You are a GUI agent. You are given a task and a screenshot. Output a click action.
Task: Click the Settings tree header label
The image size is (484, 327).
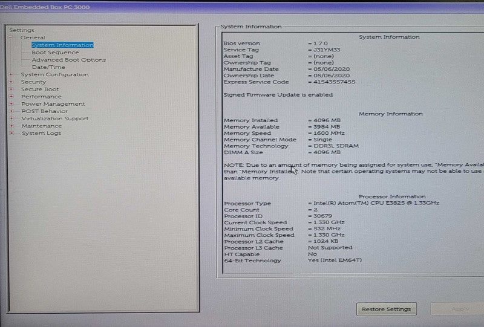(22, 30)
